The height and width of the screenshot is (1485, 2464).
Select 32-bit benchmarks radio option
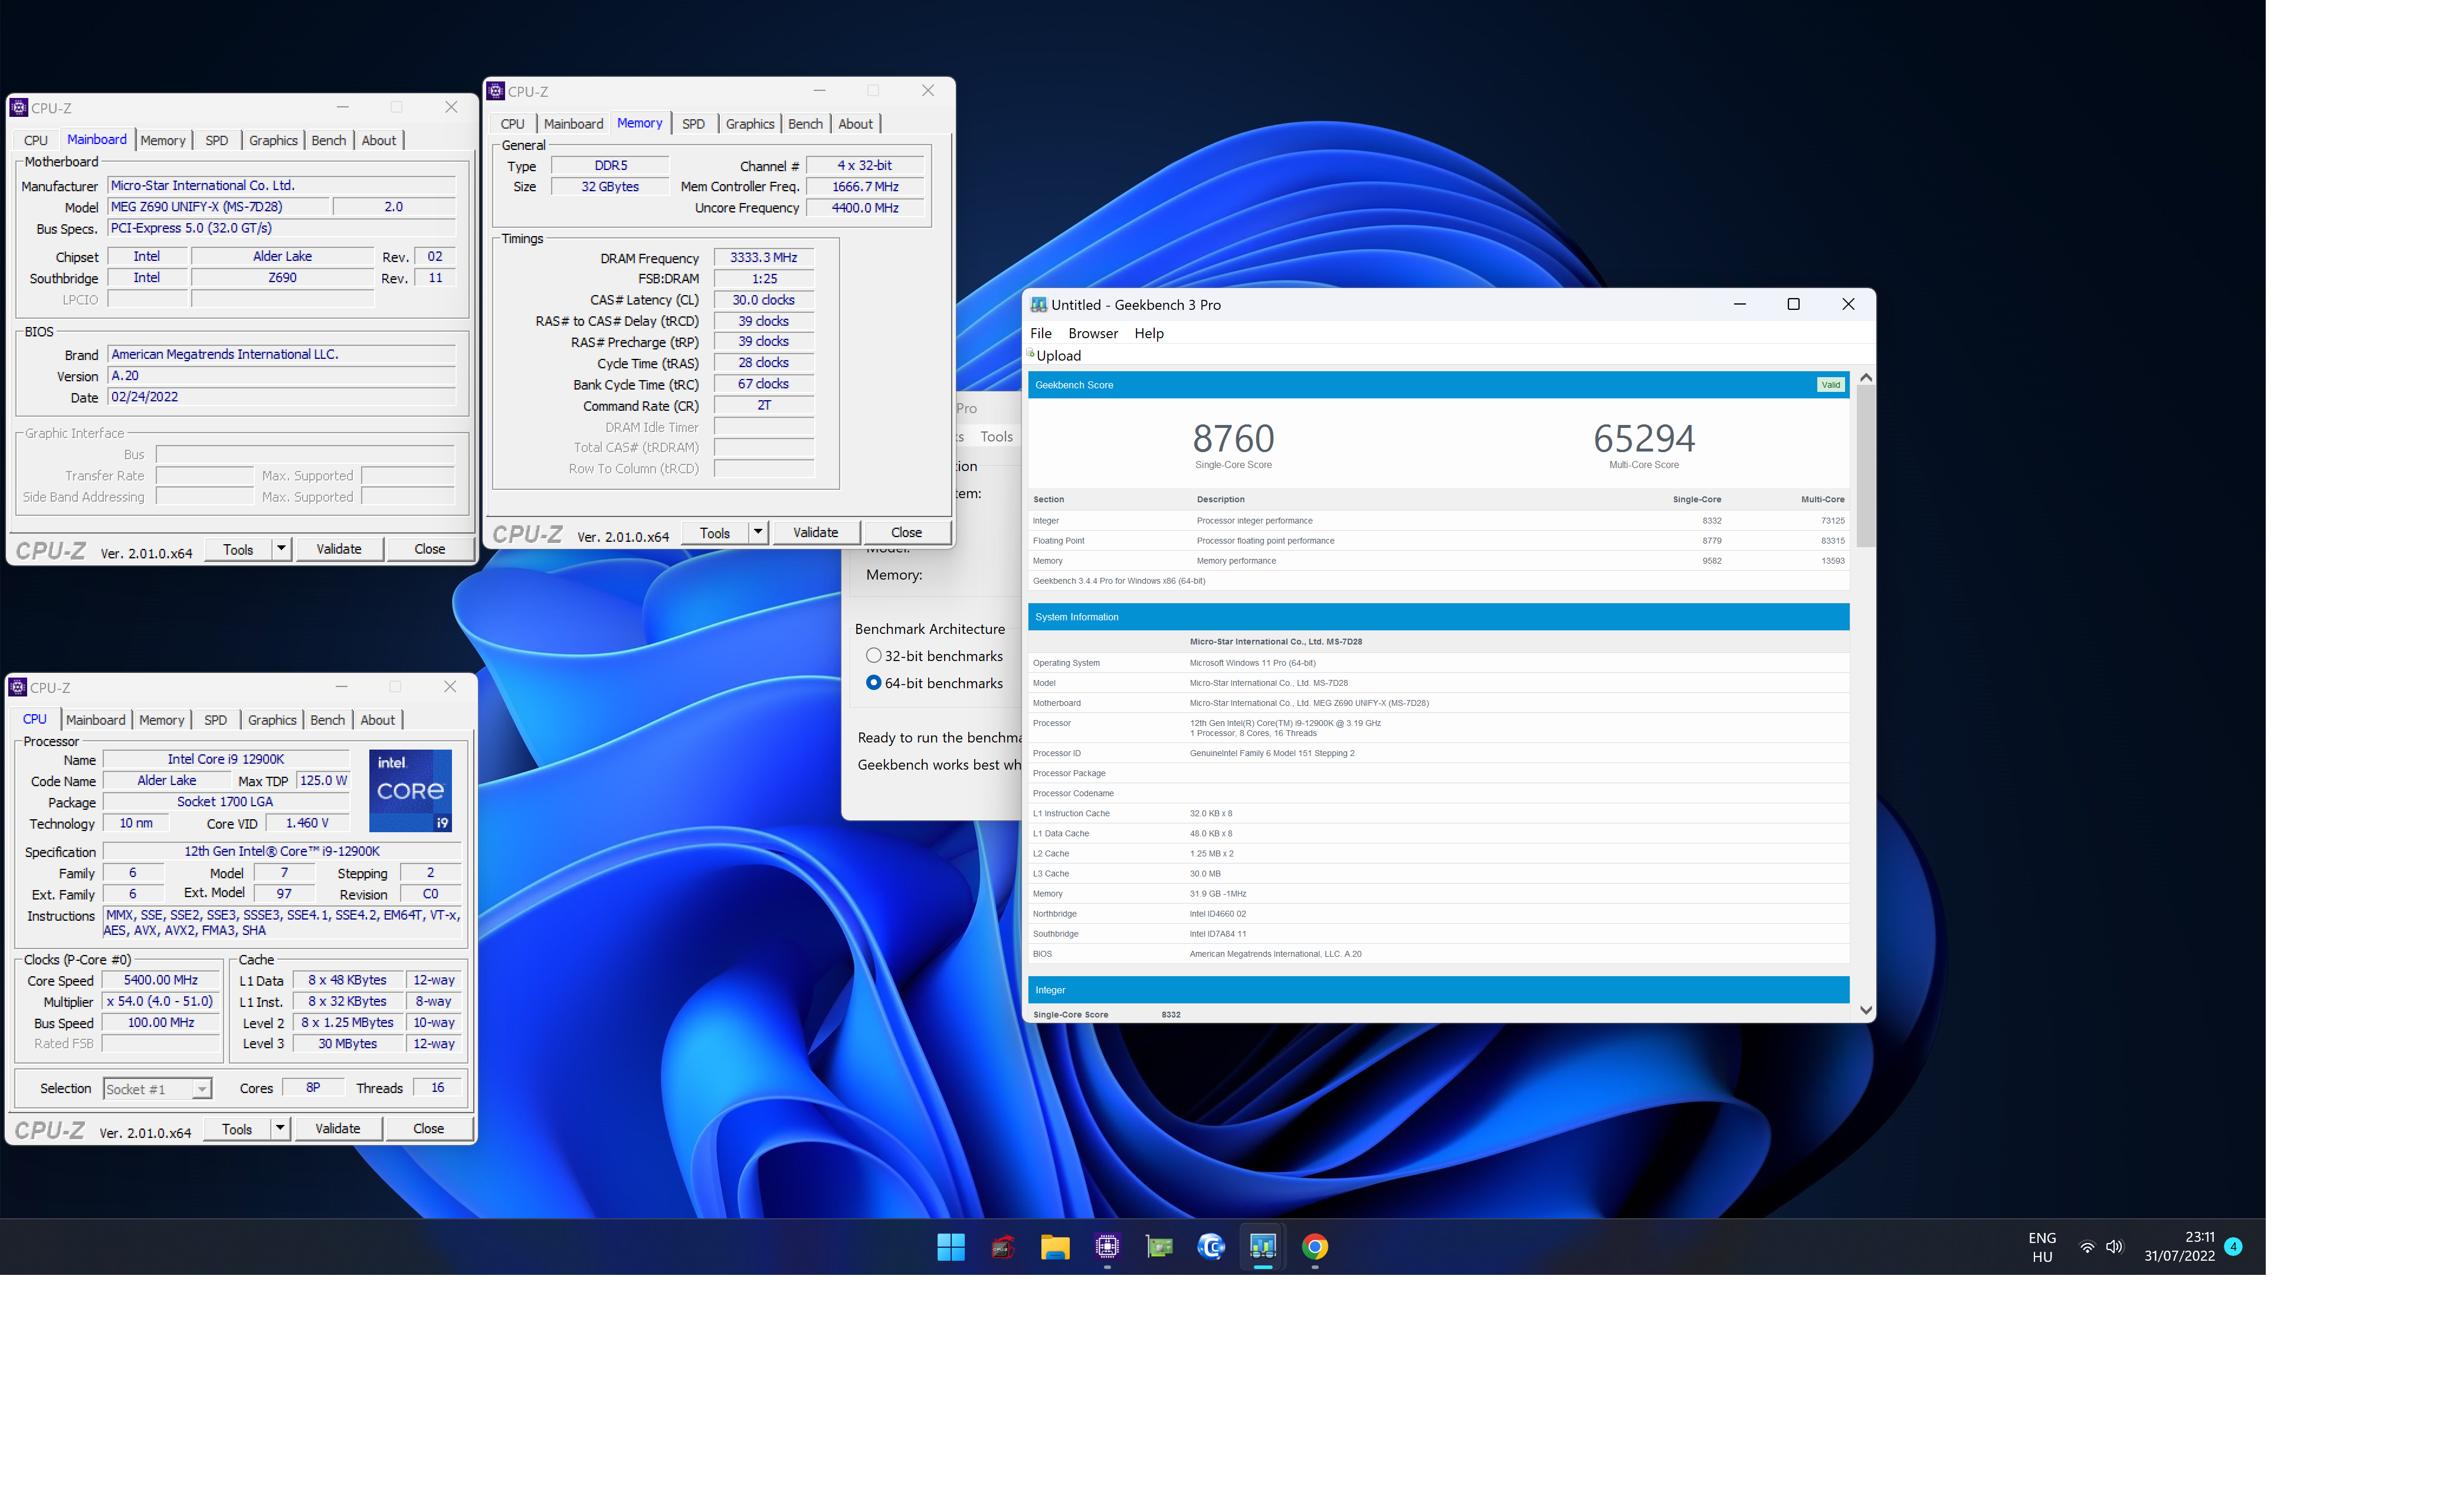click(874, 656)
